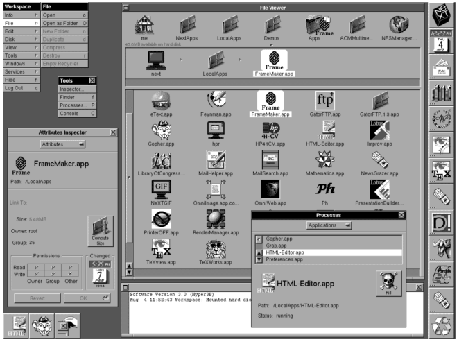This screenshot has height=344, width=459.
Task: Select the Feynman.app icon
Action: tap(219, 101)
